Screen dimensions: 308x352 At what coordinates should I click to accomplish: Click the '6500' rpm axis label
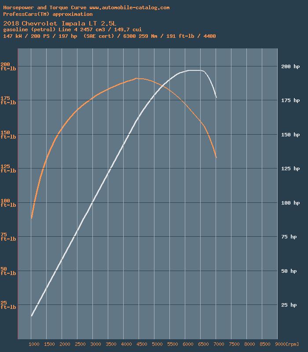click(203, 344)
